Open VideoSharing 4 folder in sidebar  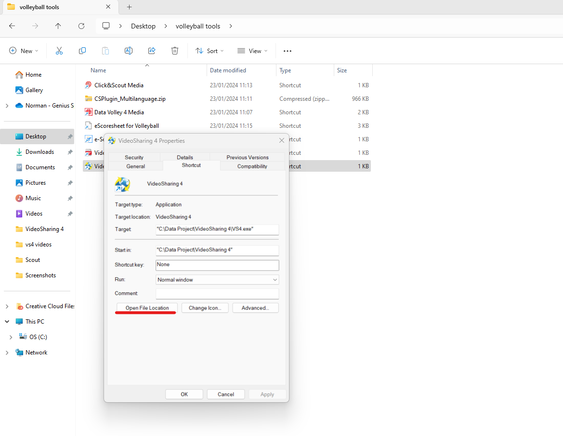(44, 229)
